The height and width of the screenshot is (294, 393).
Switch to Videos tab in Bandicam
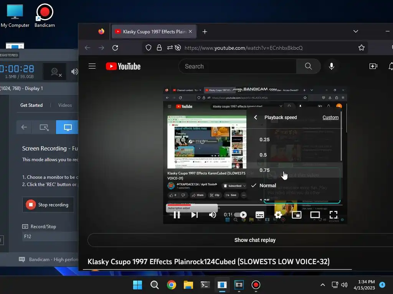coord(65,105)
